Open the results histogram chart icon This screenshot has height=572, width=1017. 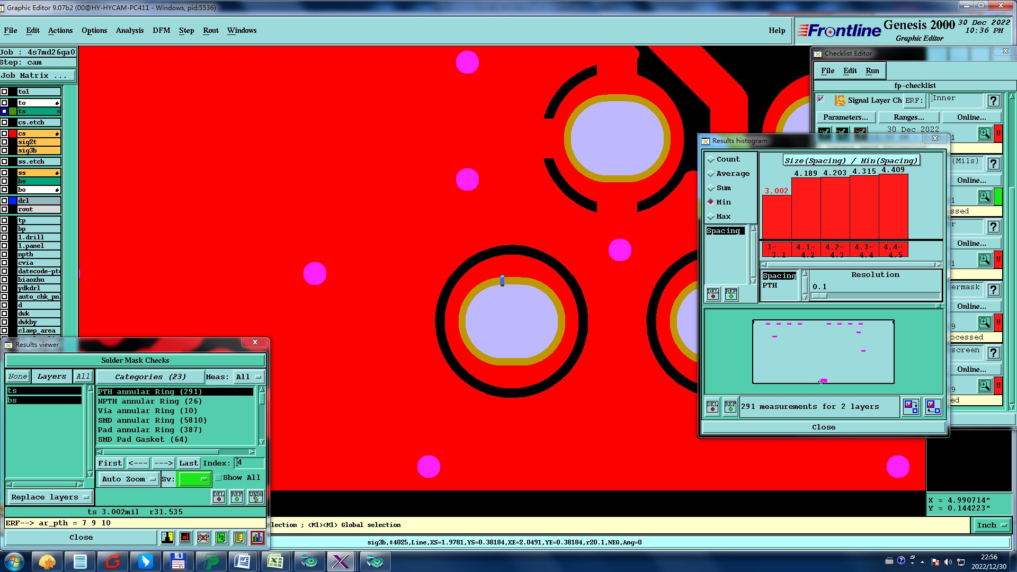pyautogui.click(x=257, y=538)
